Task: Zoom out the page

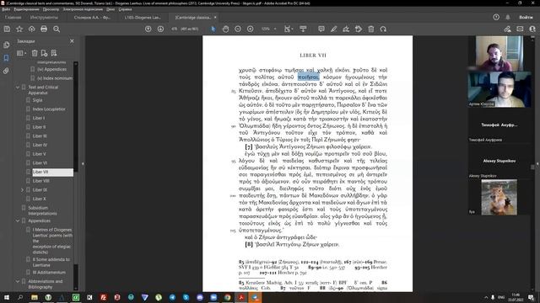Action: (x=238, y=29)
